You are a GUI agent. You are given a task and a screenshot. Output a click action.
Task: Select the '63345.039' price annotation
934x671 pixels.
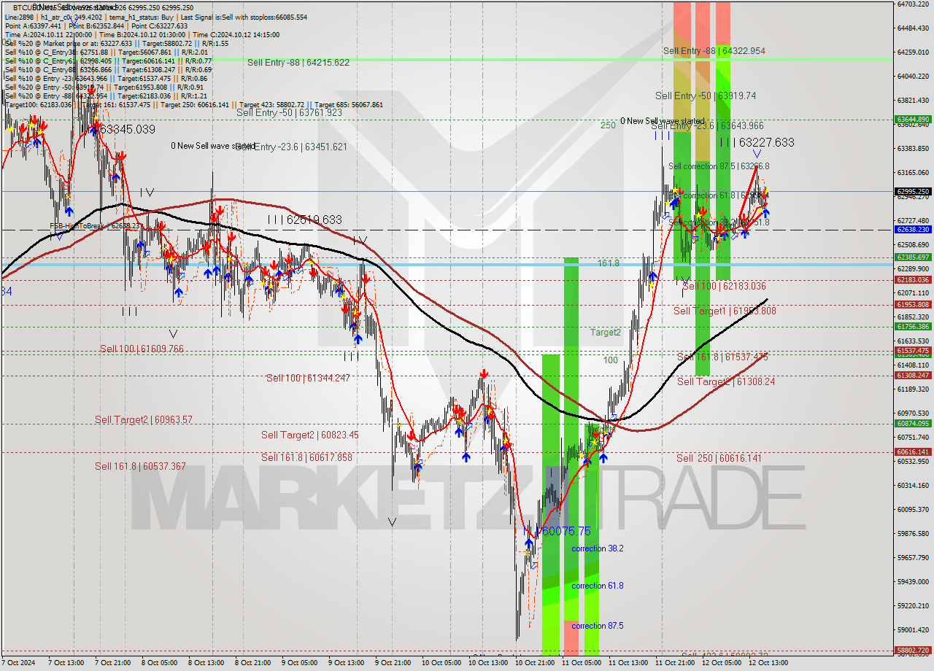[127, 129]
